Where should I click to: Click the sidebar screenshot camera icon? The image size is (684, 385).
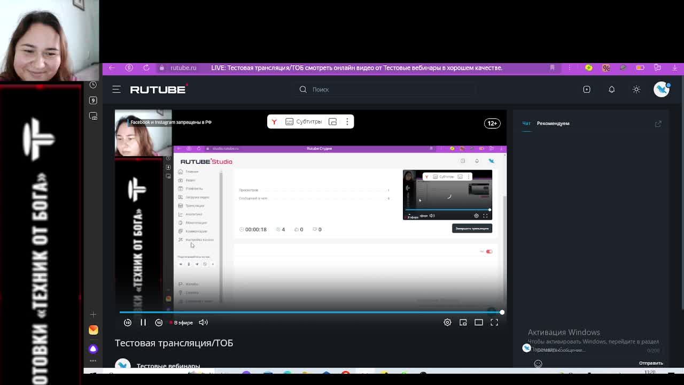coord(93,117)
